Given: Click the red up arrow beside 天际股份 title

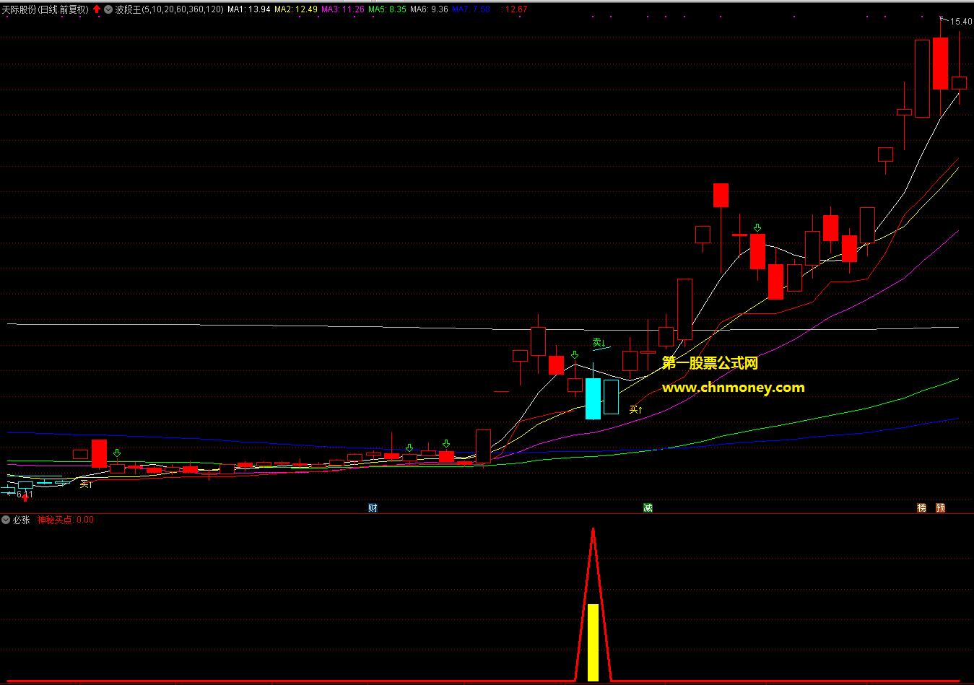Looking at the screenshot, I should [x=97, y=9].
